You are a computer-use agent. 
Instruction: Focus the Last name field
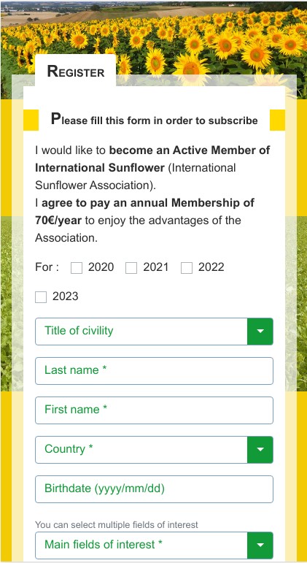tap(154, 370)
